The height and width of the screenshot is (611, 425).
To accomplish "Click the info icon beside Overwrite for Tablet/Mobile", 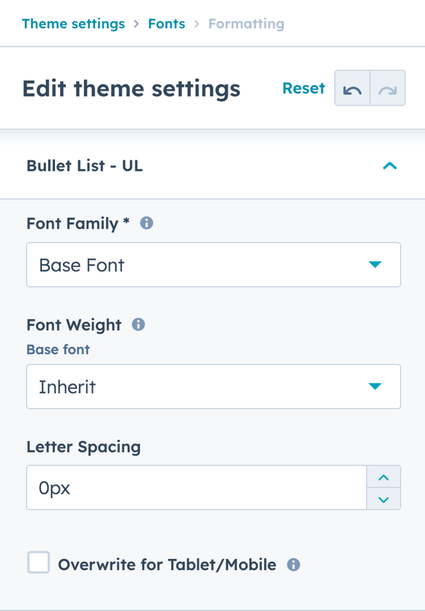I will click(x=293, y=564).
